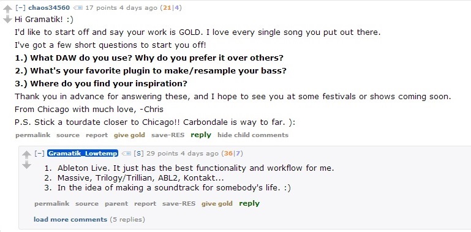Upvote Gramatik_Lowtemp's reply
The height and width of the screenshot is (232, 471).
point(26,155)
